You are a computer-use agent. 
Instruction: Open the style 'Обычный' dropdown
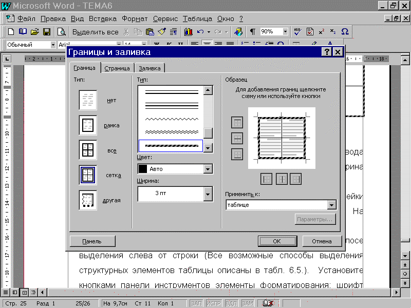(53, 45)
